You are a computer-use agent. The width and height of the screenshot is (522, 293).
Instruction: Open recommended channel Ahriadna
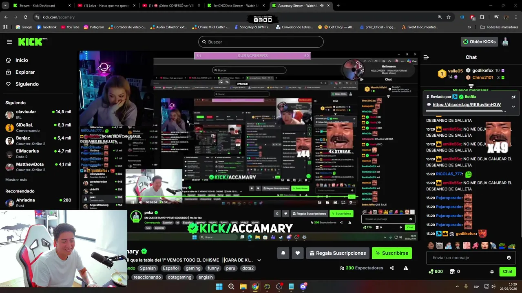pyautogui.click(x=39, y=203)
